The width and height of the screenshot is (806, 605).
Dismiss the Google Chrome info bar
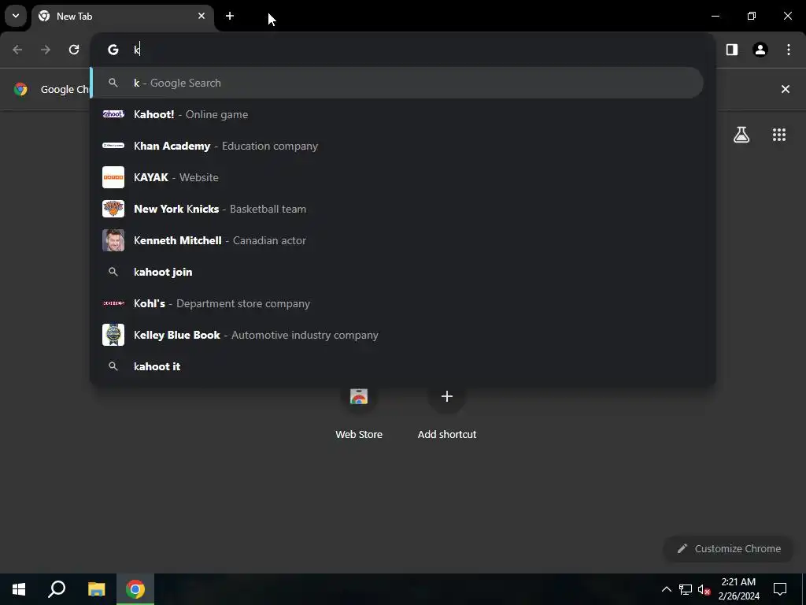pyautogui.click(x=785, y=89)
